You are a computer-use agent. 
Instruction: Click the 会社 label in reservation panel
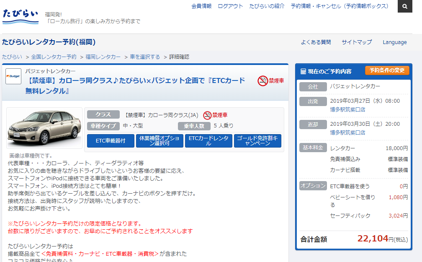click(x=313, y=86)
